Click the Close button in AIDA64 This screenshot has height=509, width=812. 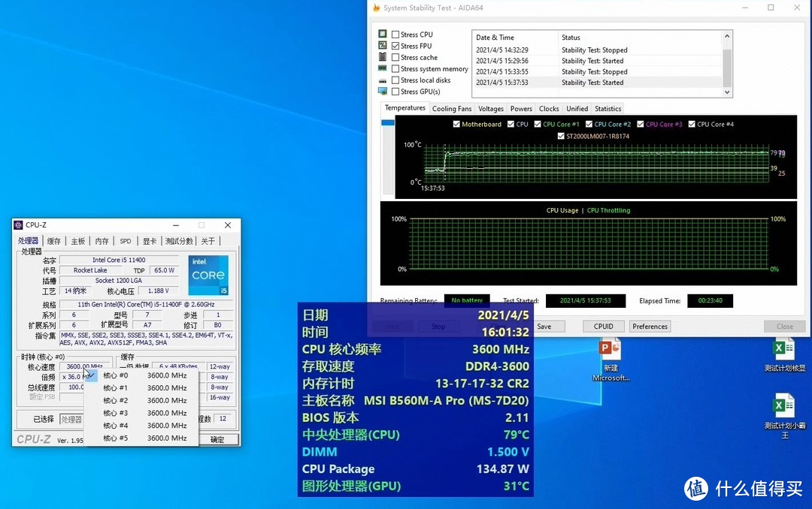(x=784, y=327)
